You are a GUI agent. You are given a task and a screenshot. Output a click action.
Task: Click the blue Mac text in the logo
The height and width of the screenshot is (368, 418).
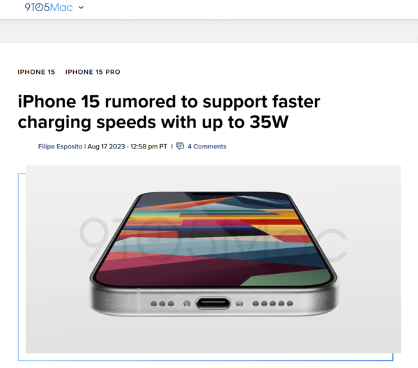(61, 8)
